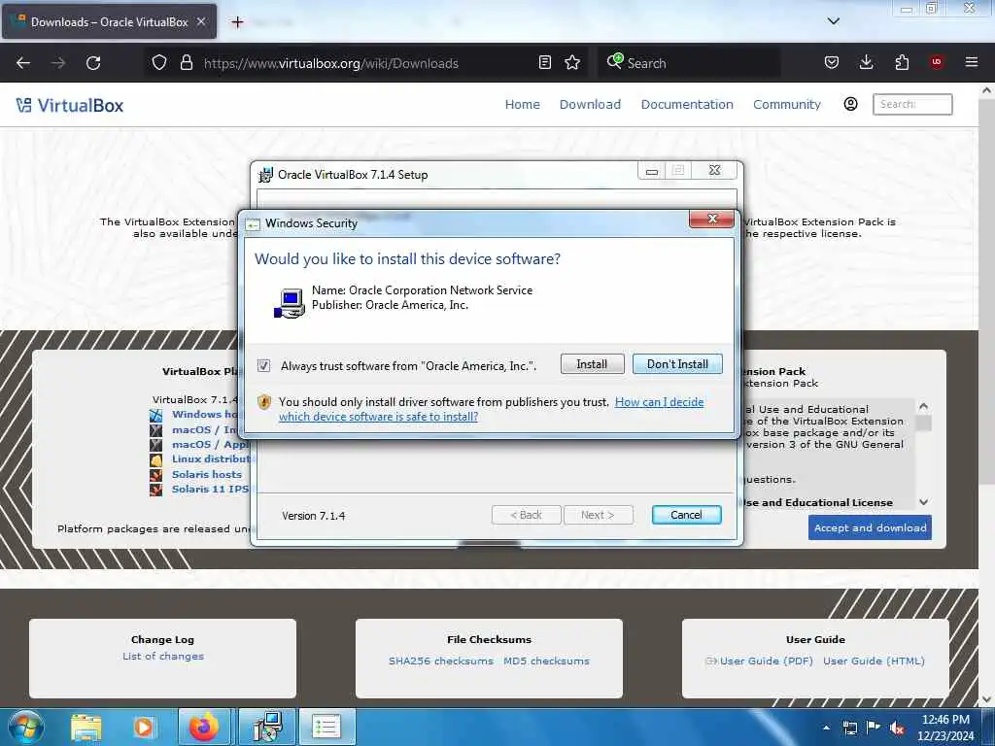The image size is (995, 746).
Task: Click the uBlock Origin extension icon
Action: click(937, 62)
